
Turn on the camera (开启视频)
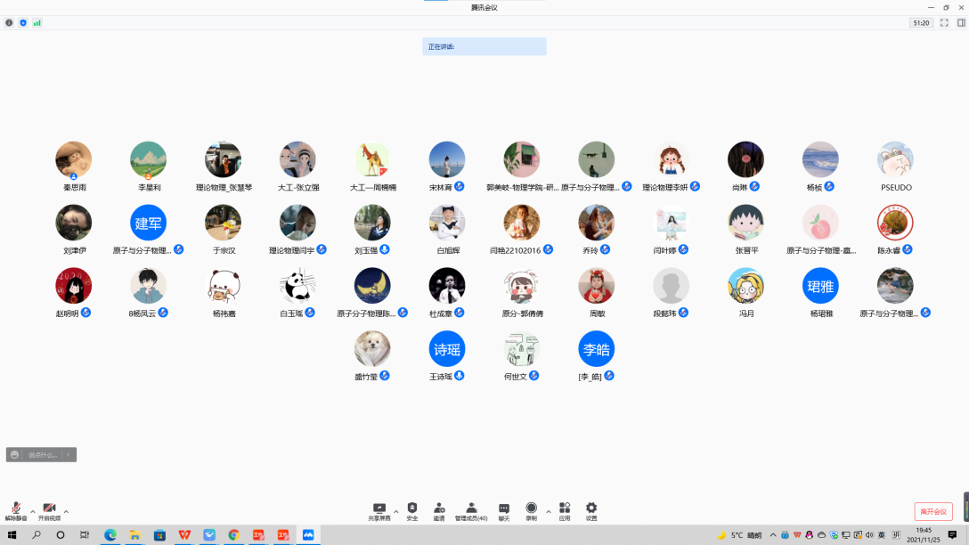tap(49, 509)
